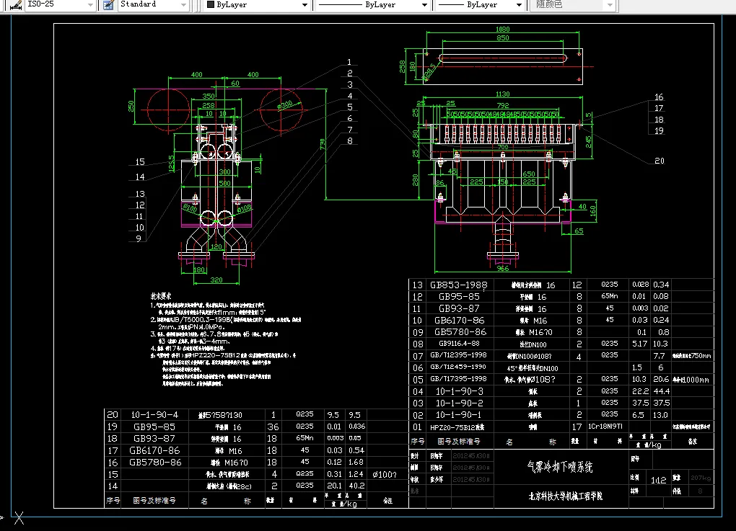Image resolution: width=736 pixels, height=531 pixels.
Task: Click the drawing title 气雾冷却下喷系统
Action: [559, 467]
